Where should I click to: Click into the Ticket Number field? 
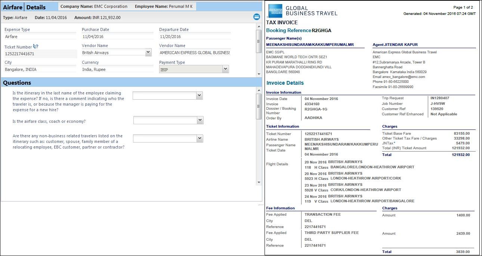[40, 54]
